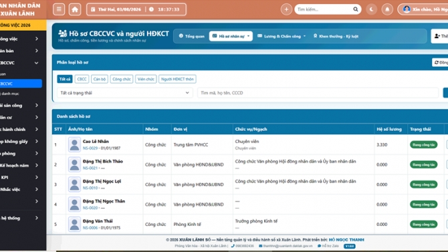Image resolution: width=448 pixels, height=252 pixels.
Task: Open employee code NS-0010
Action: [x=90, y=188]
